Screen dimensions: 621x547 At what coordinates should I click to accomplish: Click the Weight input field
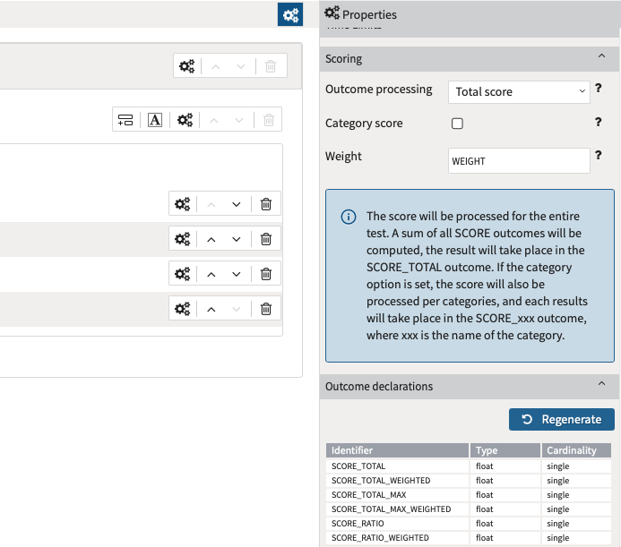519,161
